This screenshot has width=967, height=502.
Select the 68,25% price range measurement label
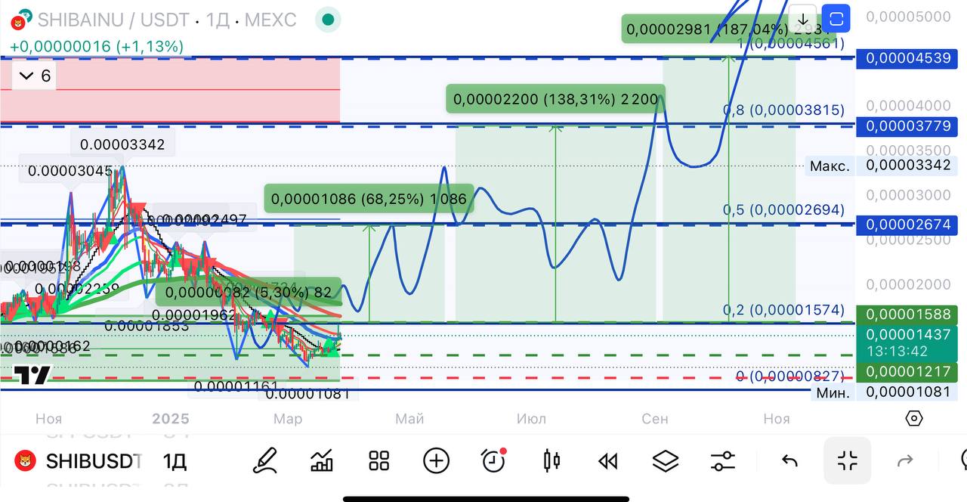tap(369, 200)
